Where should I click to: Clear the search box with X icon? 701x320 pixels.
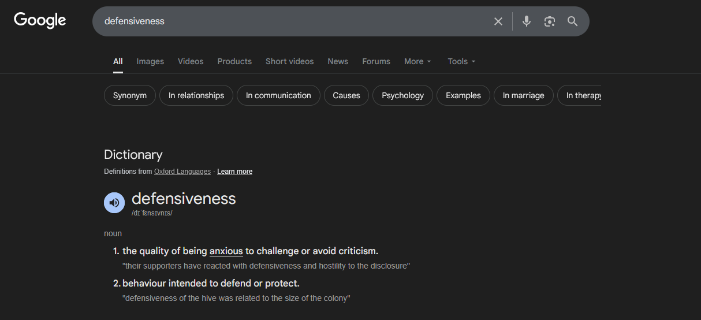point(498,21)
